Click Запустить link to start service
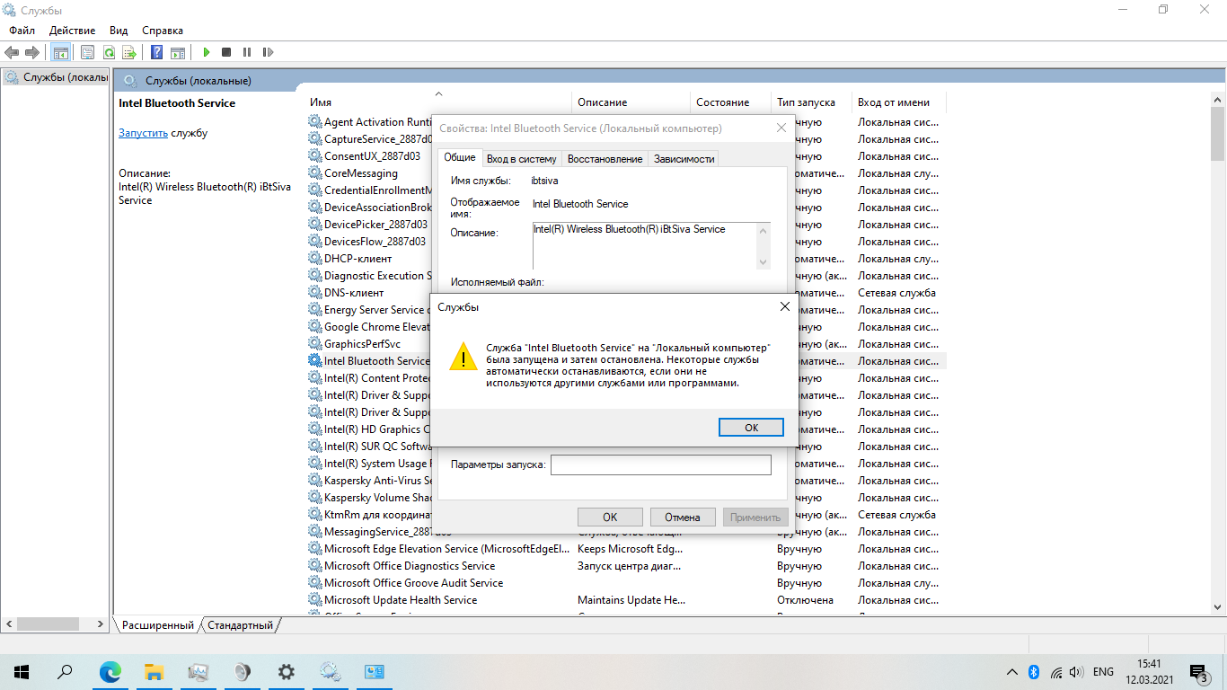The width and height of the screenshot is (1227, 690). tap(143, 133)
